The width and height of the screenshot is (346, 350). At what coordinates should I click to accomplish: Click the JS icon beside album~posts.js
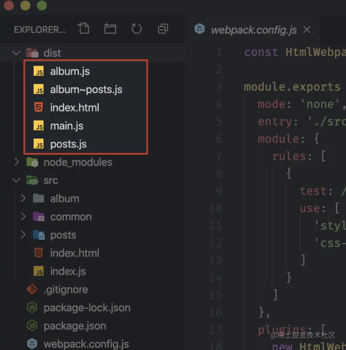tap(39, 89)
